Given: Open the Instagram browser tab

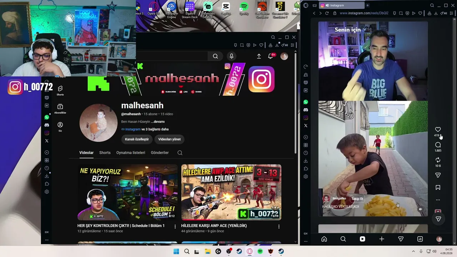Looking at the screenshot, I should [x=341, y=5].
